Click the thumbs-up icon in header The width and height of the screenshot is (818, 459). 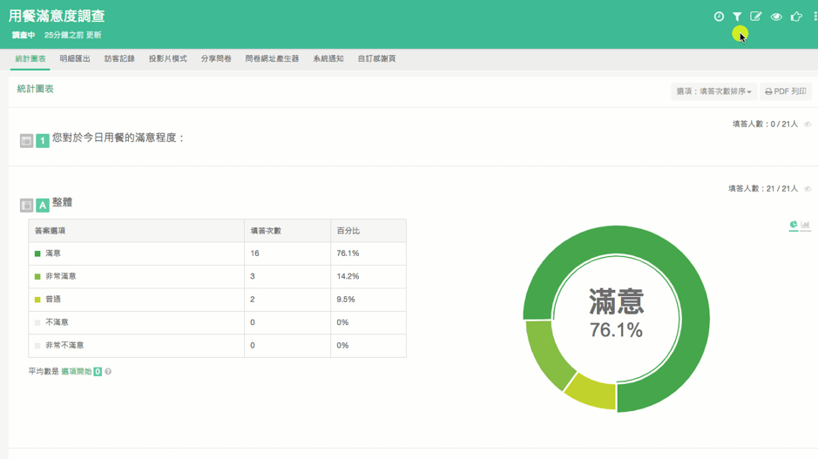click(x=795, y=17)
